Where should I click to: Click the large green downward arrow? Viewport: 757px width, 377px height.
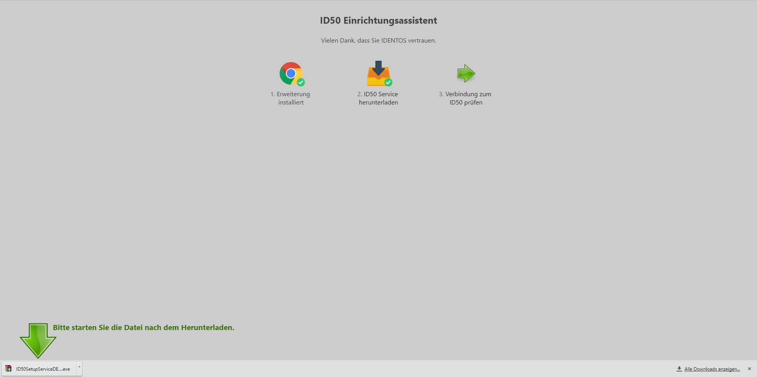(x=38, y=340)
